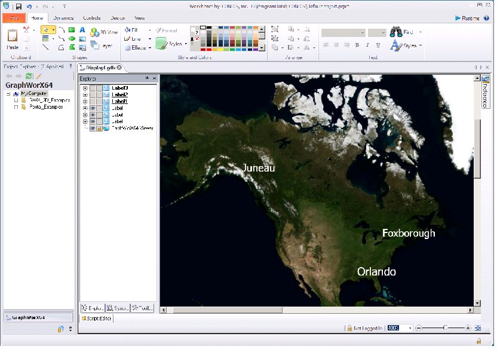Click the green refresh icon in Project Explorer

coord(29,76)
